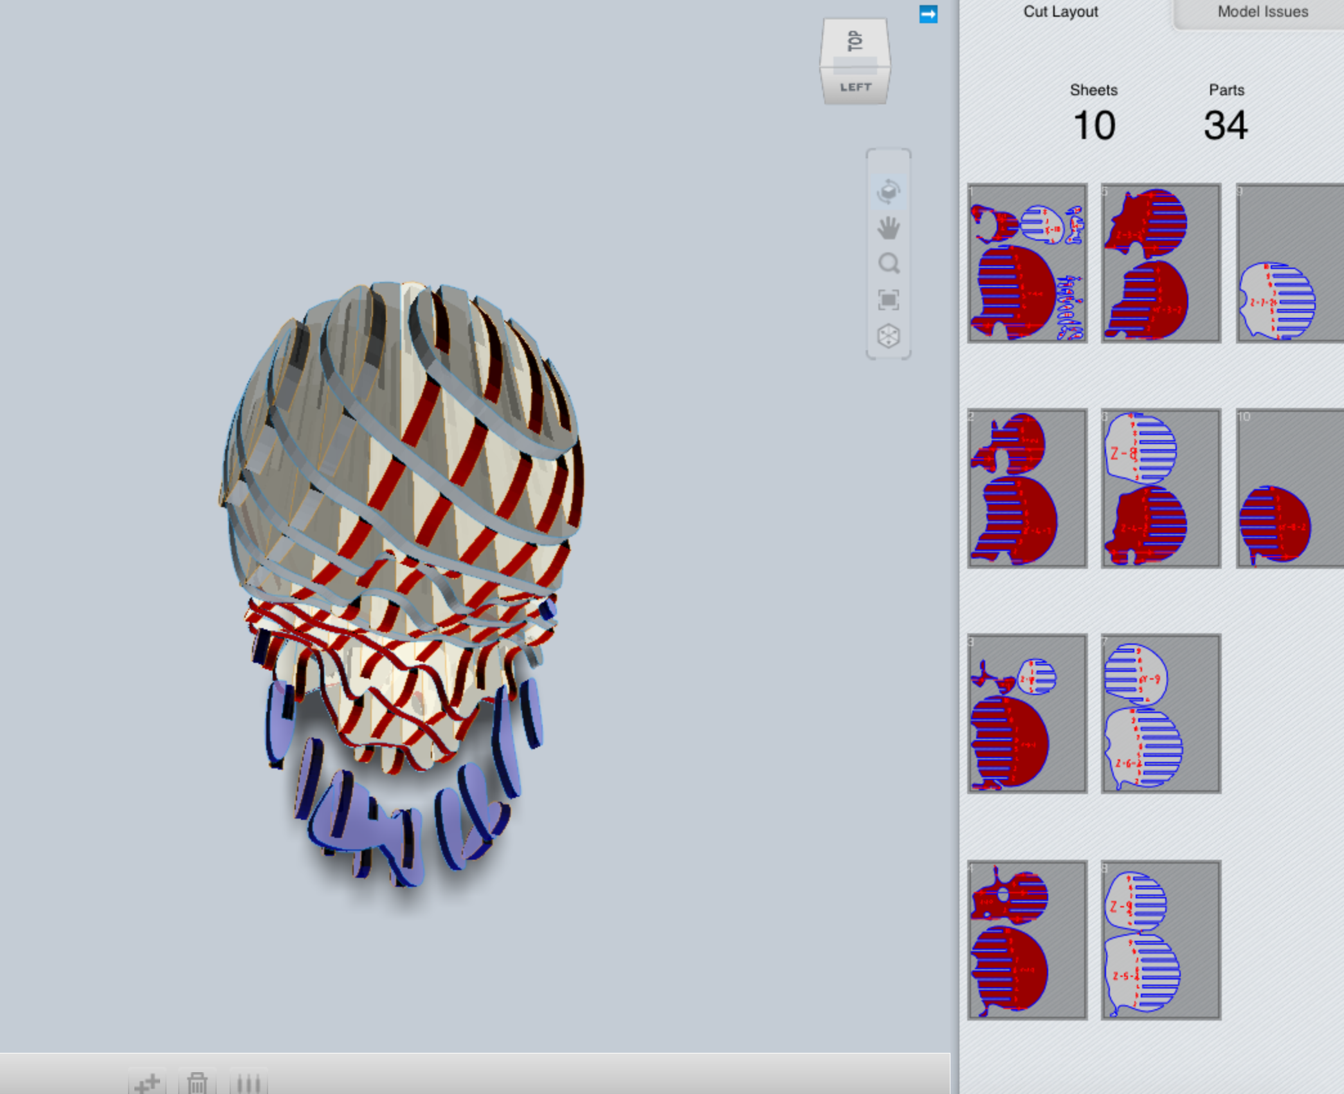Click the Fit to view icon
The image size is (1344, 1094).
(888, 299)
